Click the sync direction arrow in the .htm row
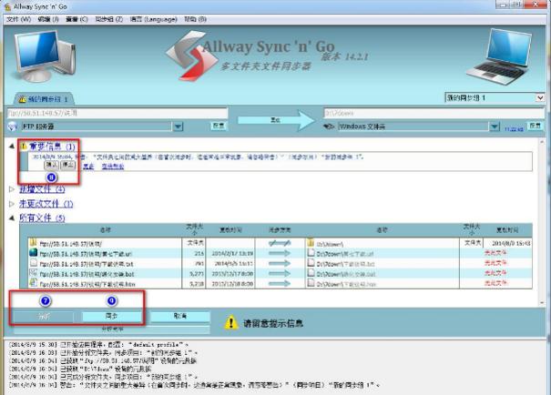This screenshot has height=395, width=551. click(x=280, y=283)
